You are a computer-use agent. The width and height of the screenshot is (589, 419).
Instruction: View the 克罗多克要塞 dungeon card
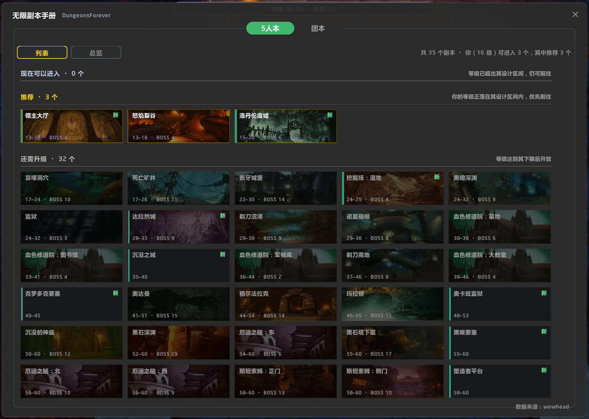[x=72, y=304]
